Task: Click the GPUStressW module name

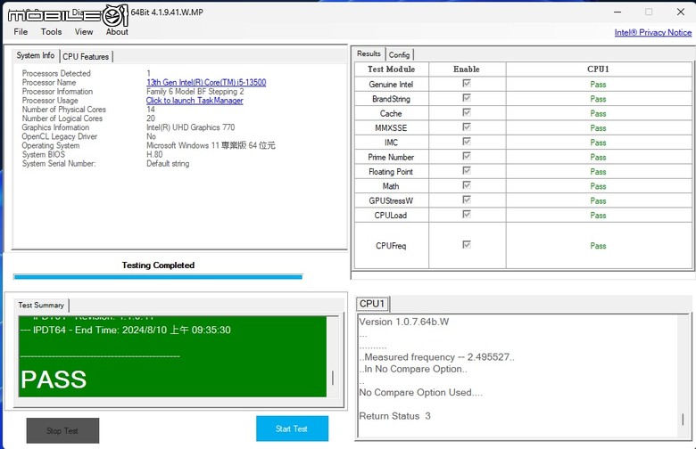Action: [x=391, y=200]
